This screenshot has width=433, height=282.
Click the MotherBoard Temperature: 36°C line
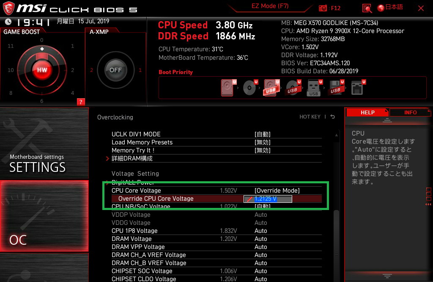tap(203, 58)
